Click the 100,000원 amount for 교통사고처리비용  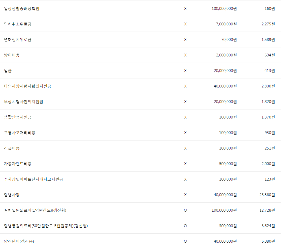(x=228, y=133)
